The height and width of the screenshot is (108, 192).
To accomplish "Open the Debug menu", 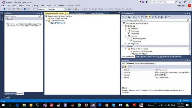I will (x=35, y=6).
